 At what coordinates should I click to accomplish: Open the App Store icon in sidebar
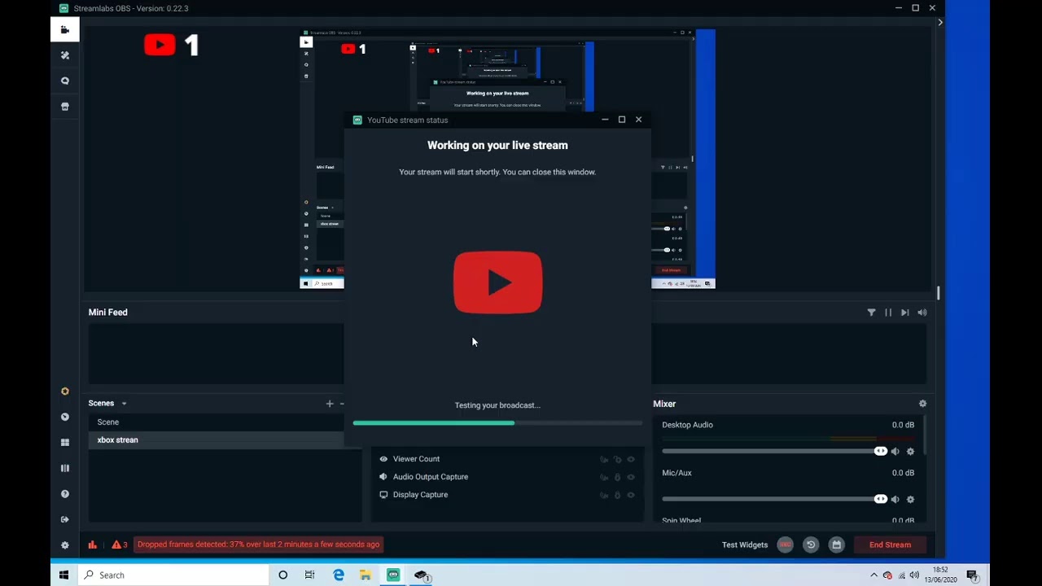coord(65,107)
